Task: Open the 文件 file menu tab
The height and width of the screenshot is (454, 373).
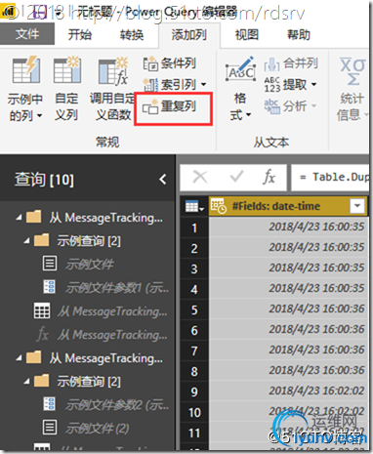Action: pos(27,34)
